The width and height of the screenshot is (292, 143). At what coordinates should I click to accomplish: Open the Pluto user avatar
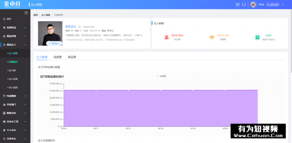click(253, 5)
